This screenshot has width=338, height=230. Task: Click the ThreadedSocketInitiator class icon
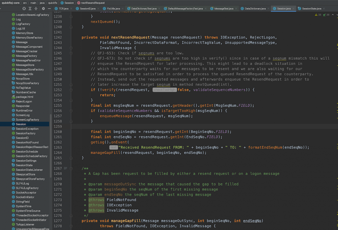point(13,220)
